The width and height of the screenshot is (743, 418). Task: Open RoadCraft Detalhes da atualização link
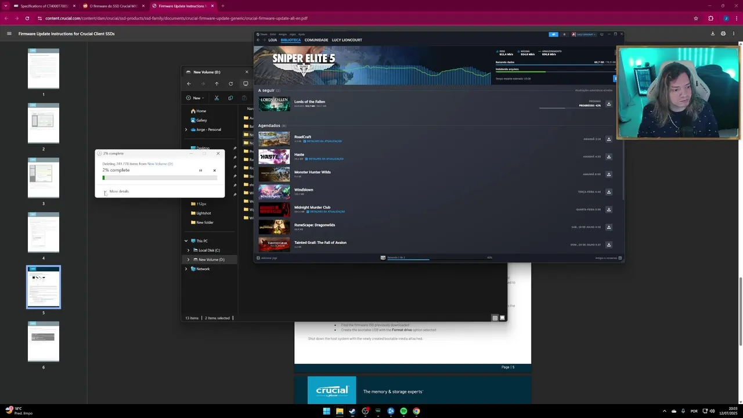(x=323, y=141)
